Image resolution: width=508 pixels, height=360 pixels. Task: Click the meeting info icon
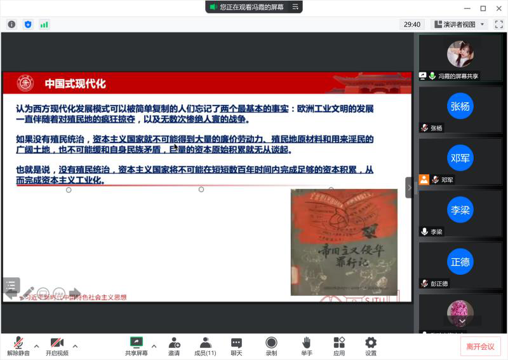[11, 24]
